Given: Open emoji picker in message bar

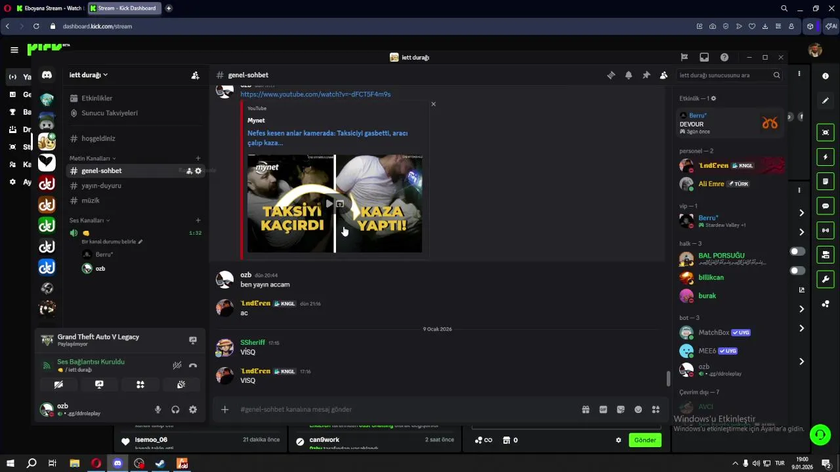Looking at the screenshot, I should (x=638, y=410).
